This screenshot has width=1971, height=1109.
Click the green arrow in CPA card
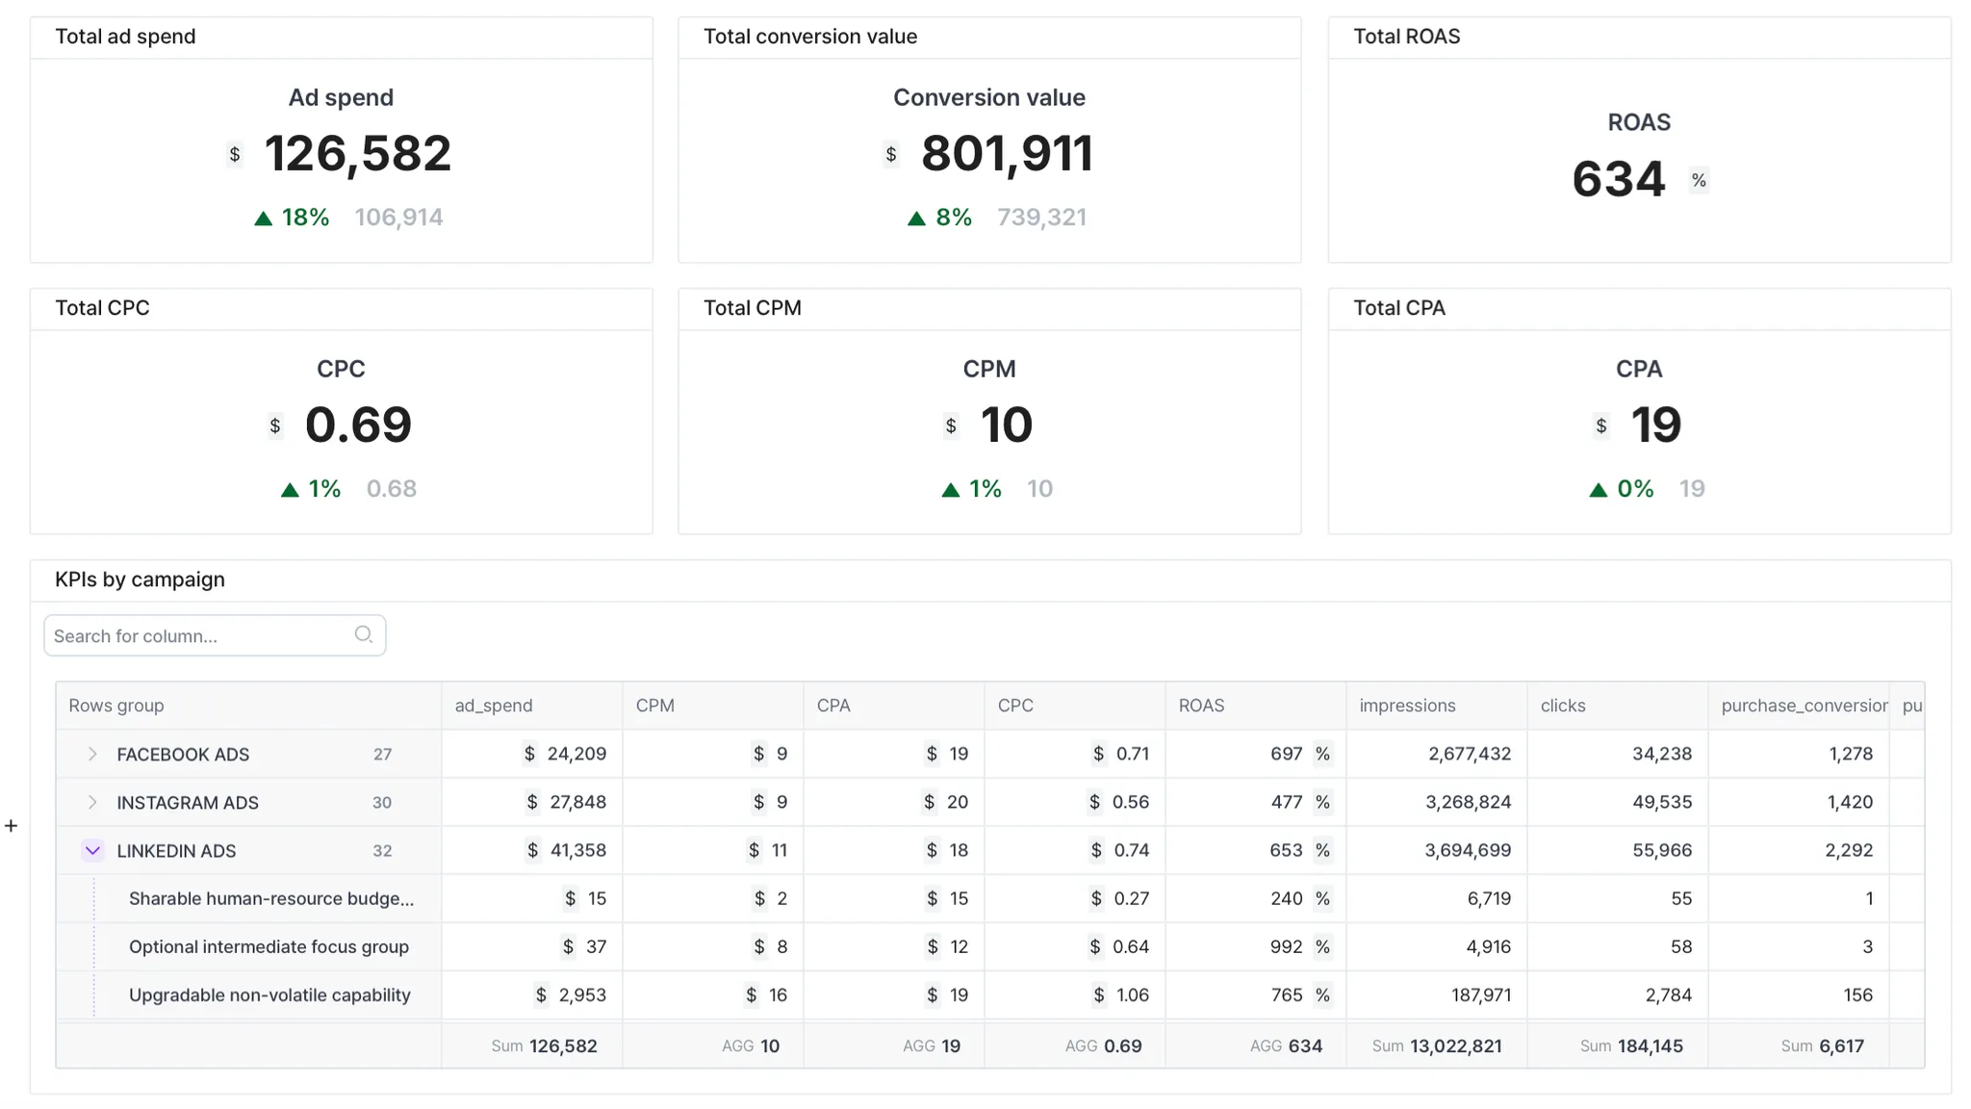click(x=1598, y=490)
